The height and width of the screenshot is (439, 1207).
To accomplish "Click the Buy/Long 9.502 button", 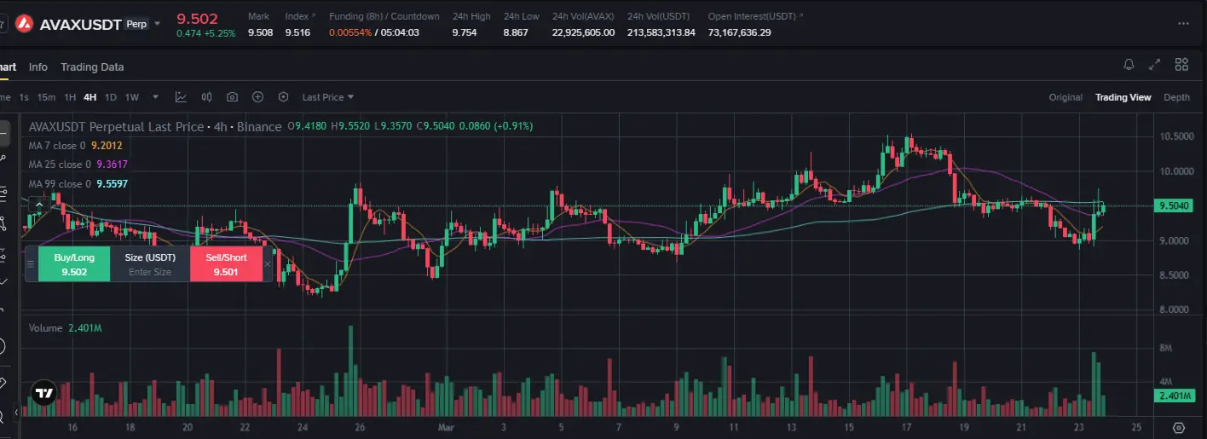I will pyautogui.click(x=74, y=264).
